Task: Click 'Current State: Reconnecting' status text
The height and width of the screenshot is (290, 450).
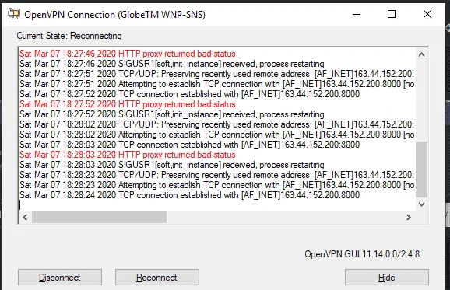Action: [x=69, y=36]
